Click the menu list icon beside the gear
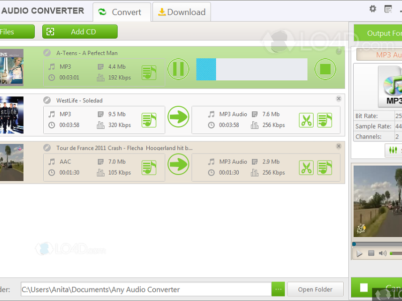 [x=388, y=9]
